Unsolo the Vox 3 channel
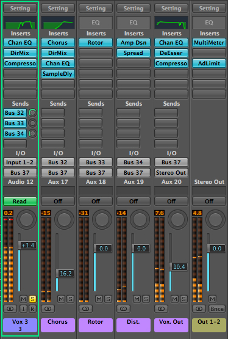This screenshot has width=228, height=339. click(32, 299)
